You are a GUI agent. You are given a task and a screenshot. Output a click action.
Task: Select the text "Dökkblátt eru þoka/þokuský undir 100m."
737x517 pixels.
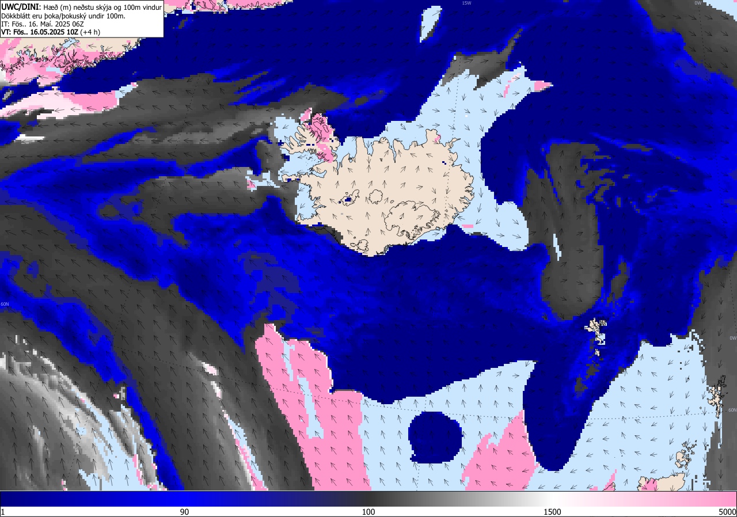[63, 16]
